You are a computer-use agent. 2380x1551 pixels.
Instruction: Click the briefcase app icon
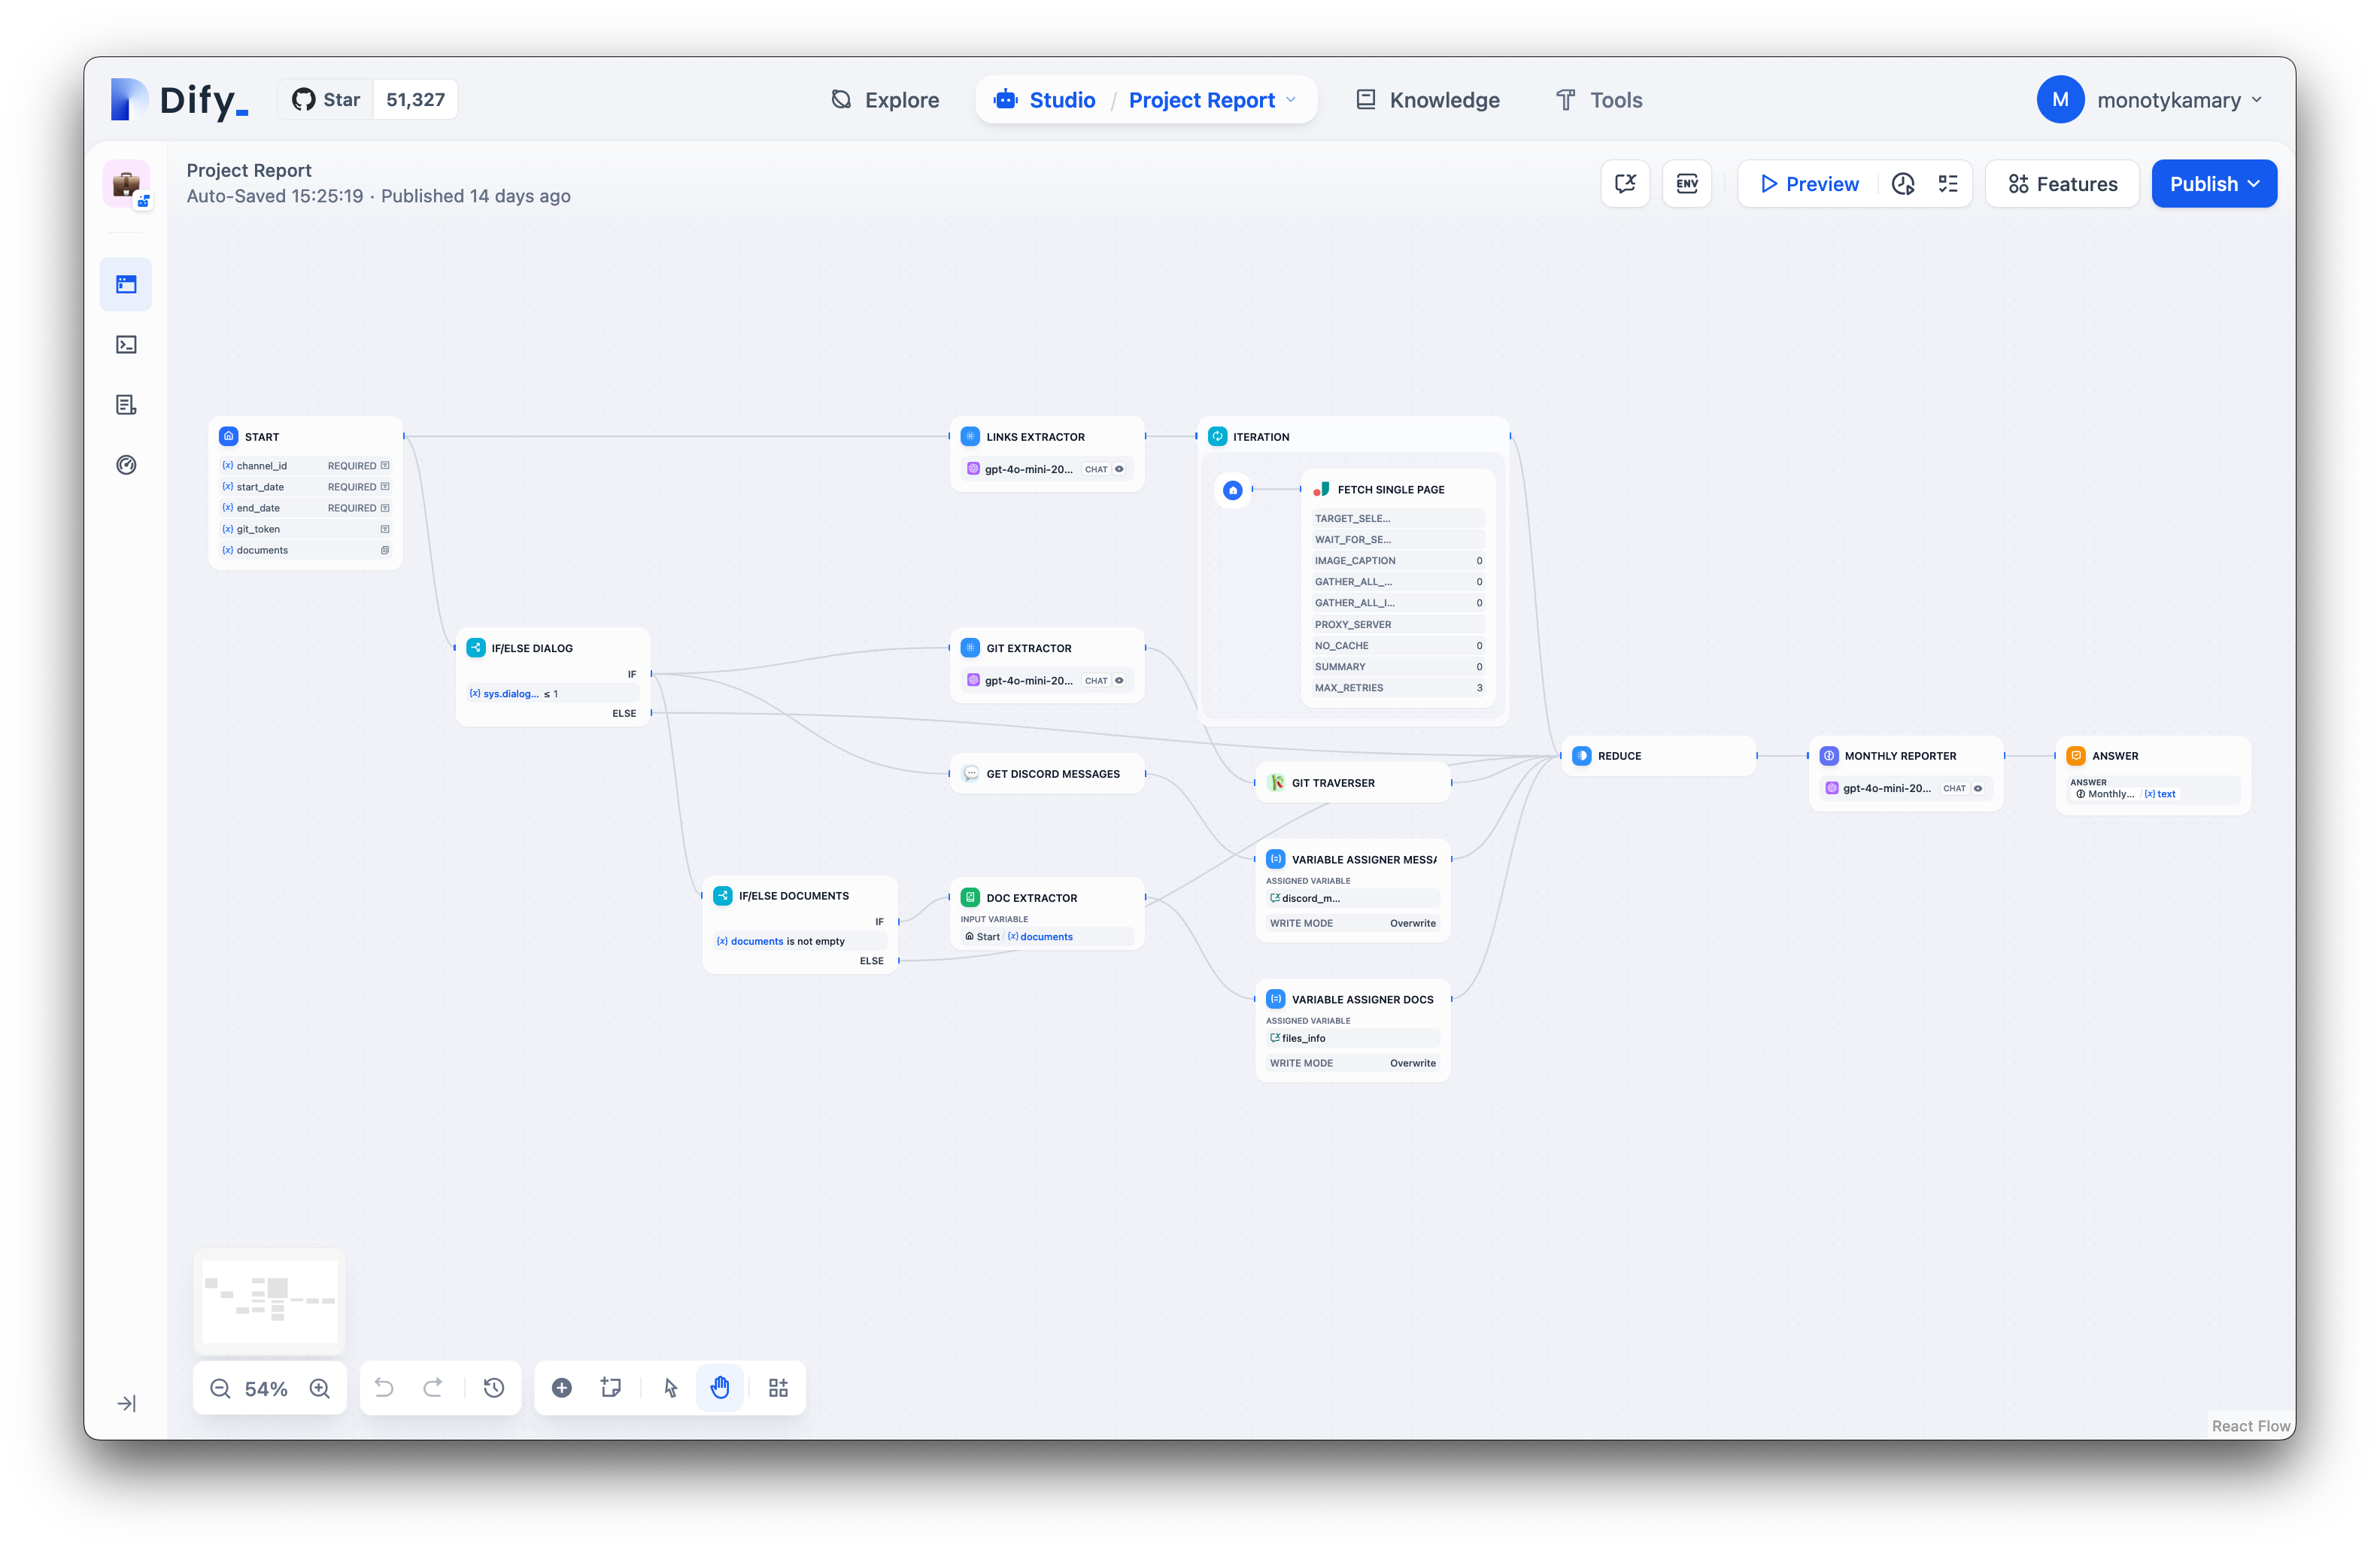tap(126, 184)
